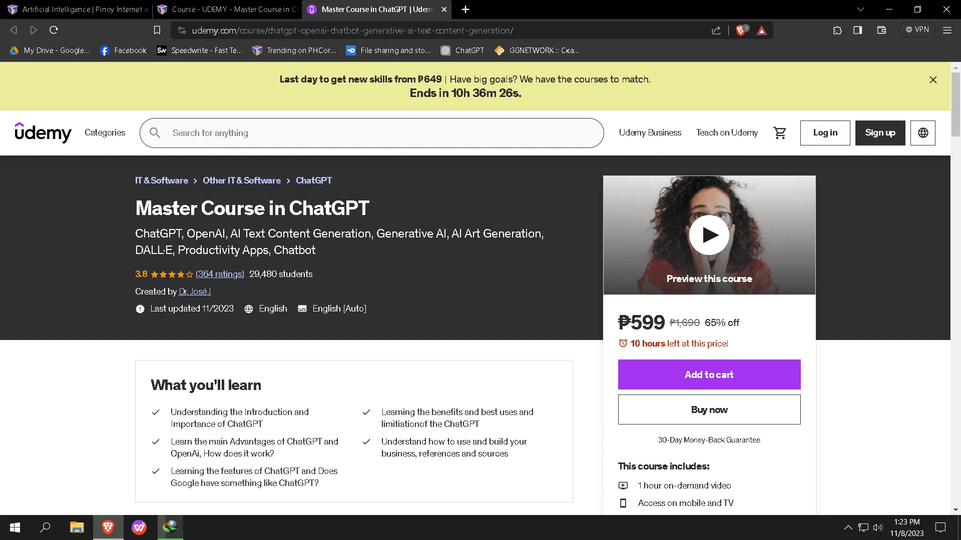
Task: Open the browser extensions menu
Action: [x=837, y=30]
